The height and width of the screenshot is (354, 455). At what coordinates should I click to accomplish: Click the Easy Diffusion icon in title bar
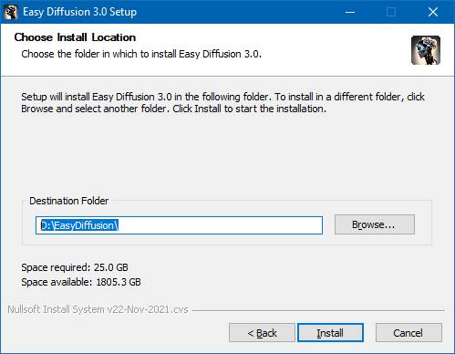11,12
